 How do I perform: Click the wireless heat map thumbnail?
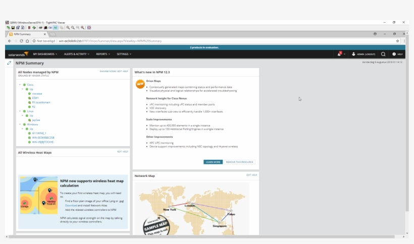tap(39, 195)
